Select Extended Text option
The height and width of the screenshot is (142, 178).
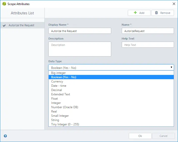[111, 94]
